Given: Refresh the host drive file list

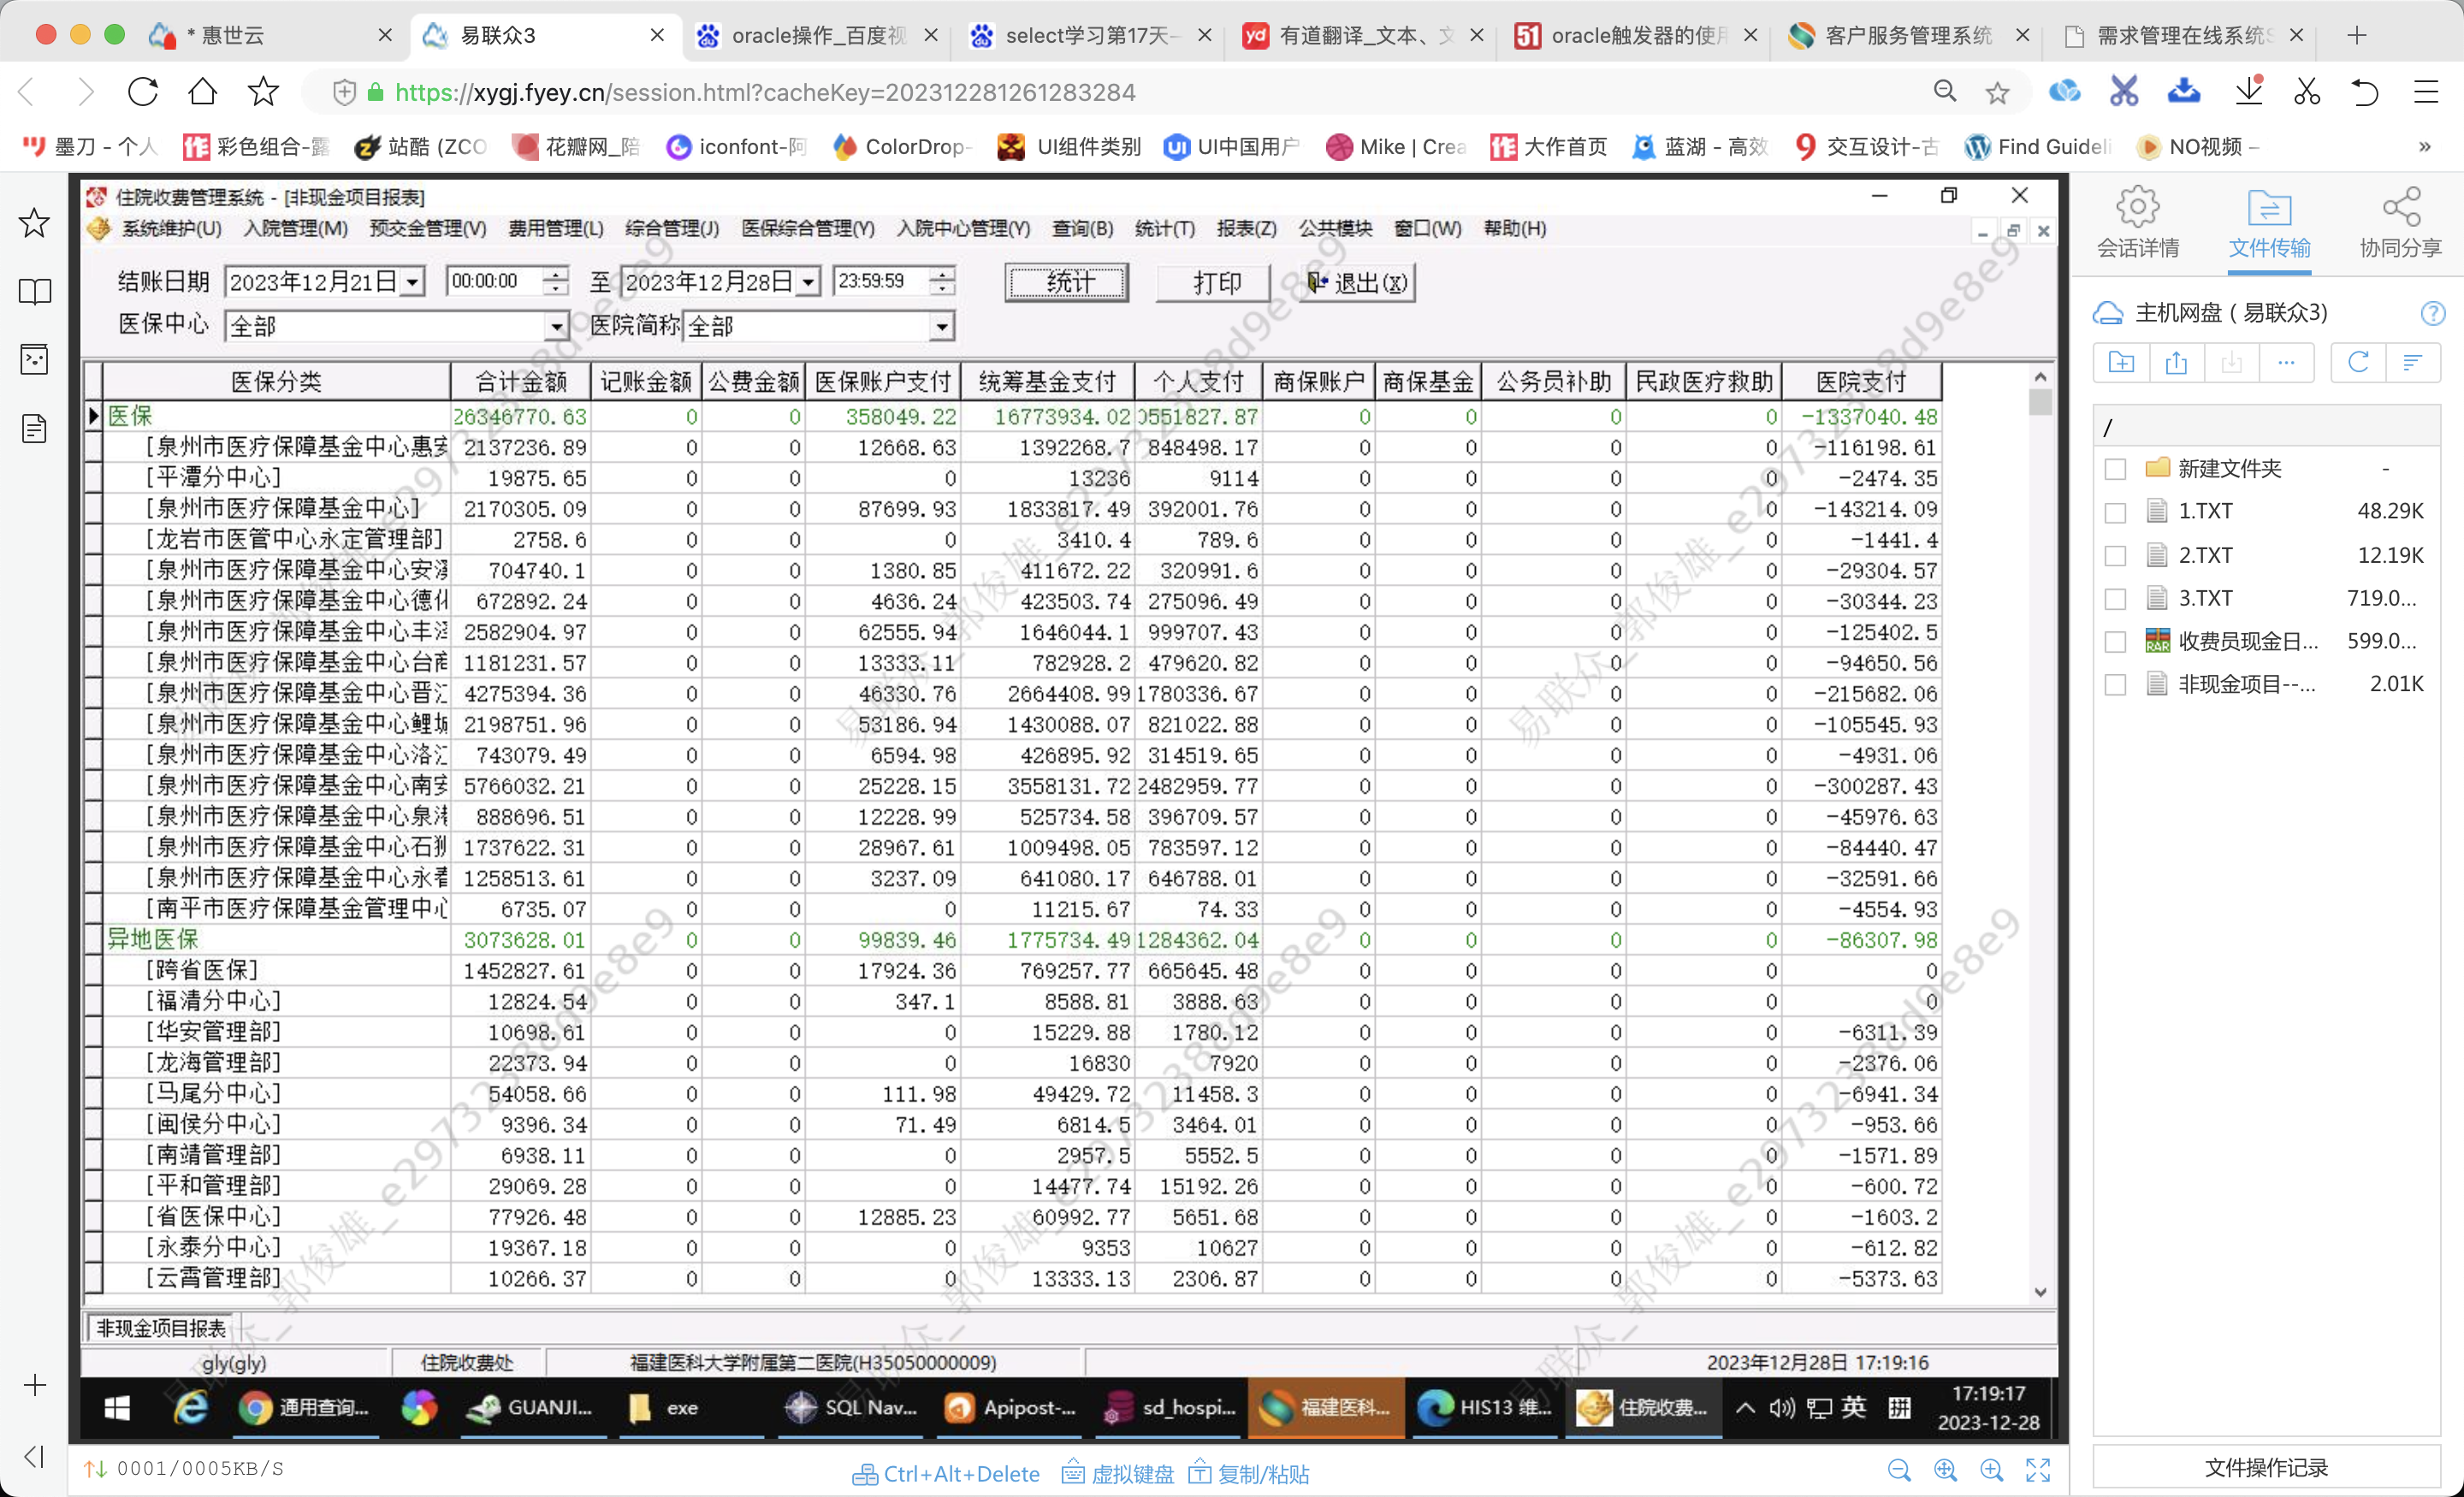Looking at the screenshot, I should coord(2357,363).
